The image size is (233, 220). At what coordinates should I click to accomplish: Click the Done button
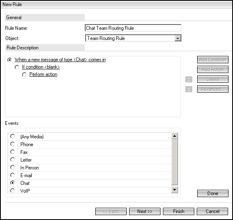(x=213, y=193)
